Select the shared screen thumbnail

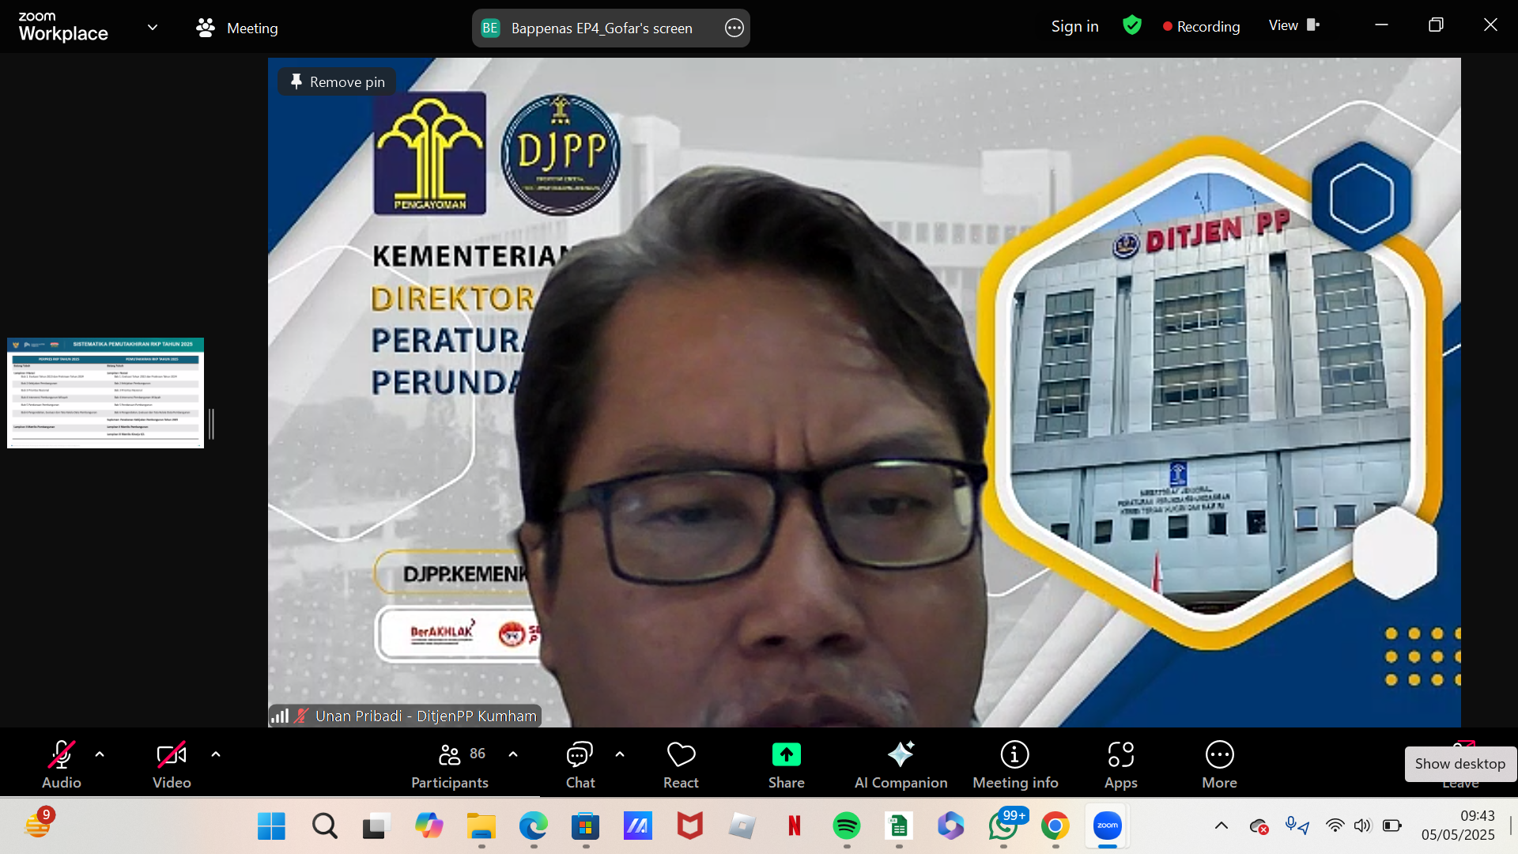(x=105, y=393)
